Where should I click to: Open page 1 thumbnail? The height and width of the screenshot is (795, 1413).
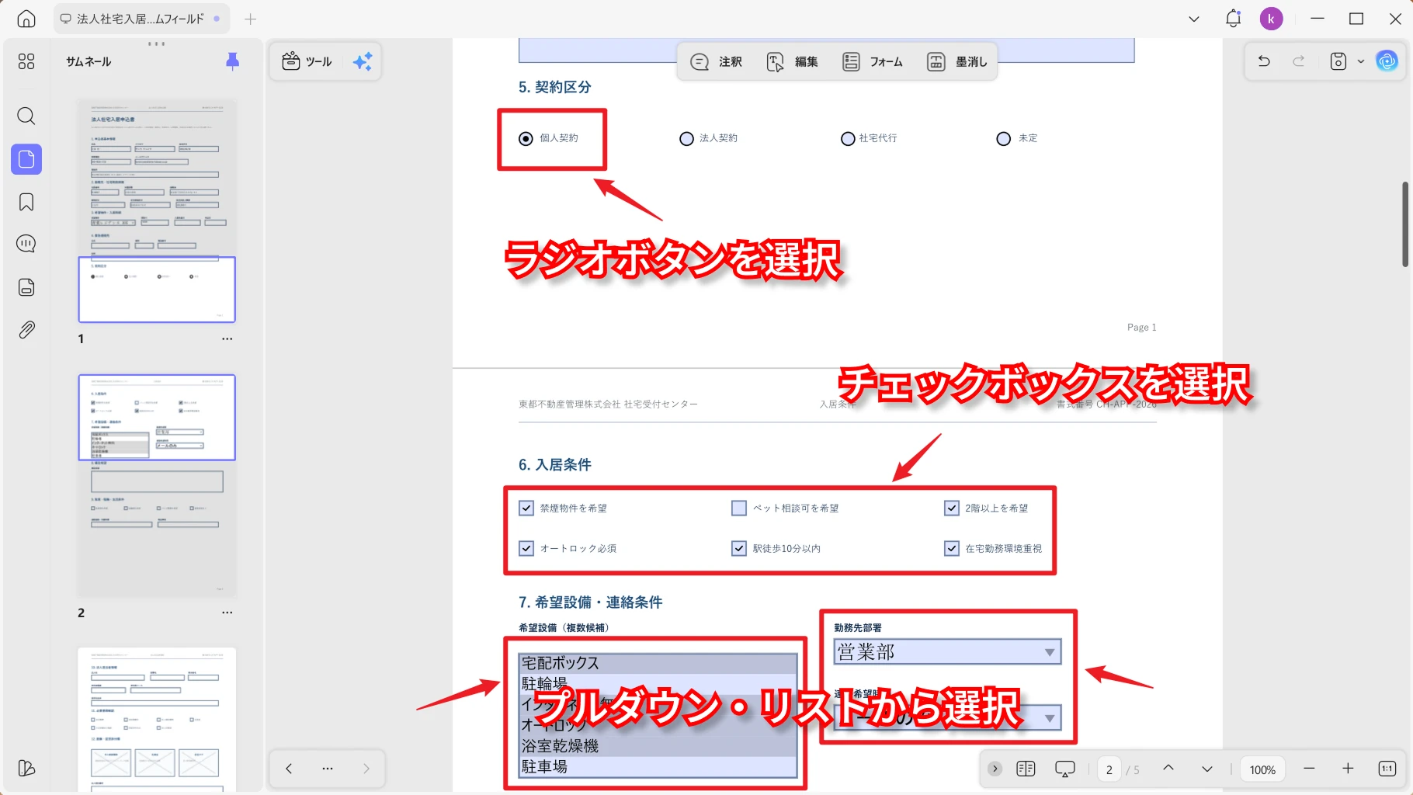click(x=157, y=210)
